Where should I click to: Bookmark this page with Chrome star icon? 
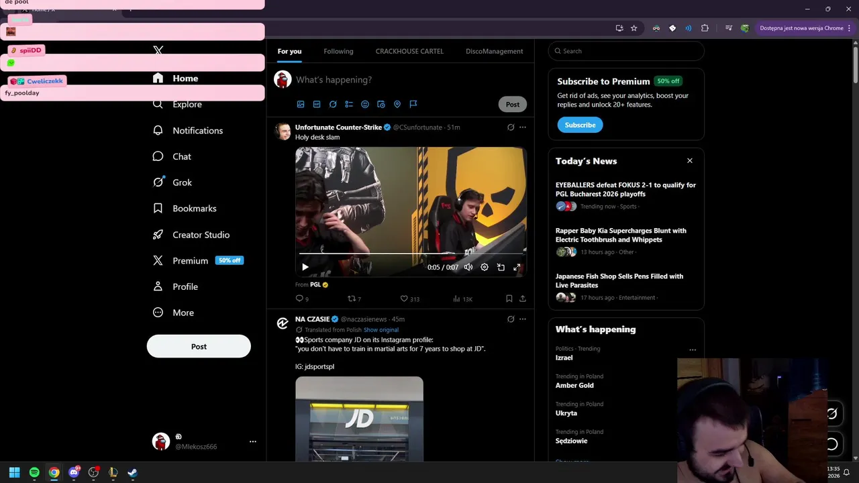point(634,28)
